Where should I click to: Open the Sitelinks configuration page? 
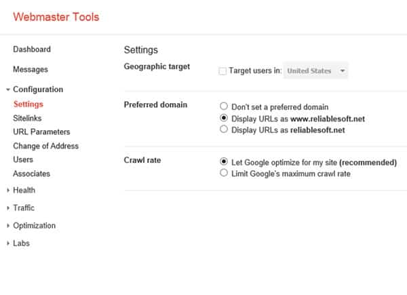point(27,118)
